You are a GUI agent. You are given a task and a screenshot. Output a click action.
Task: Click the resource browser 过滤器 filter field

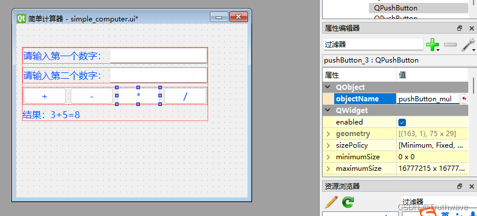click(438, 202)
